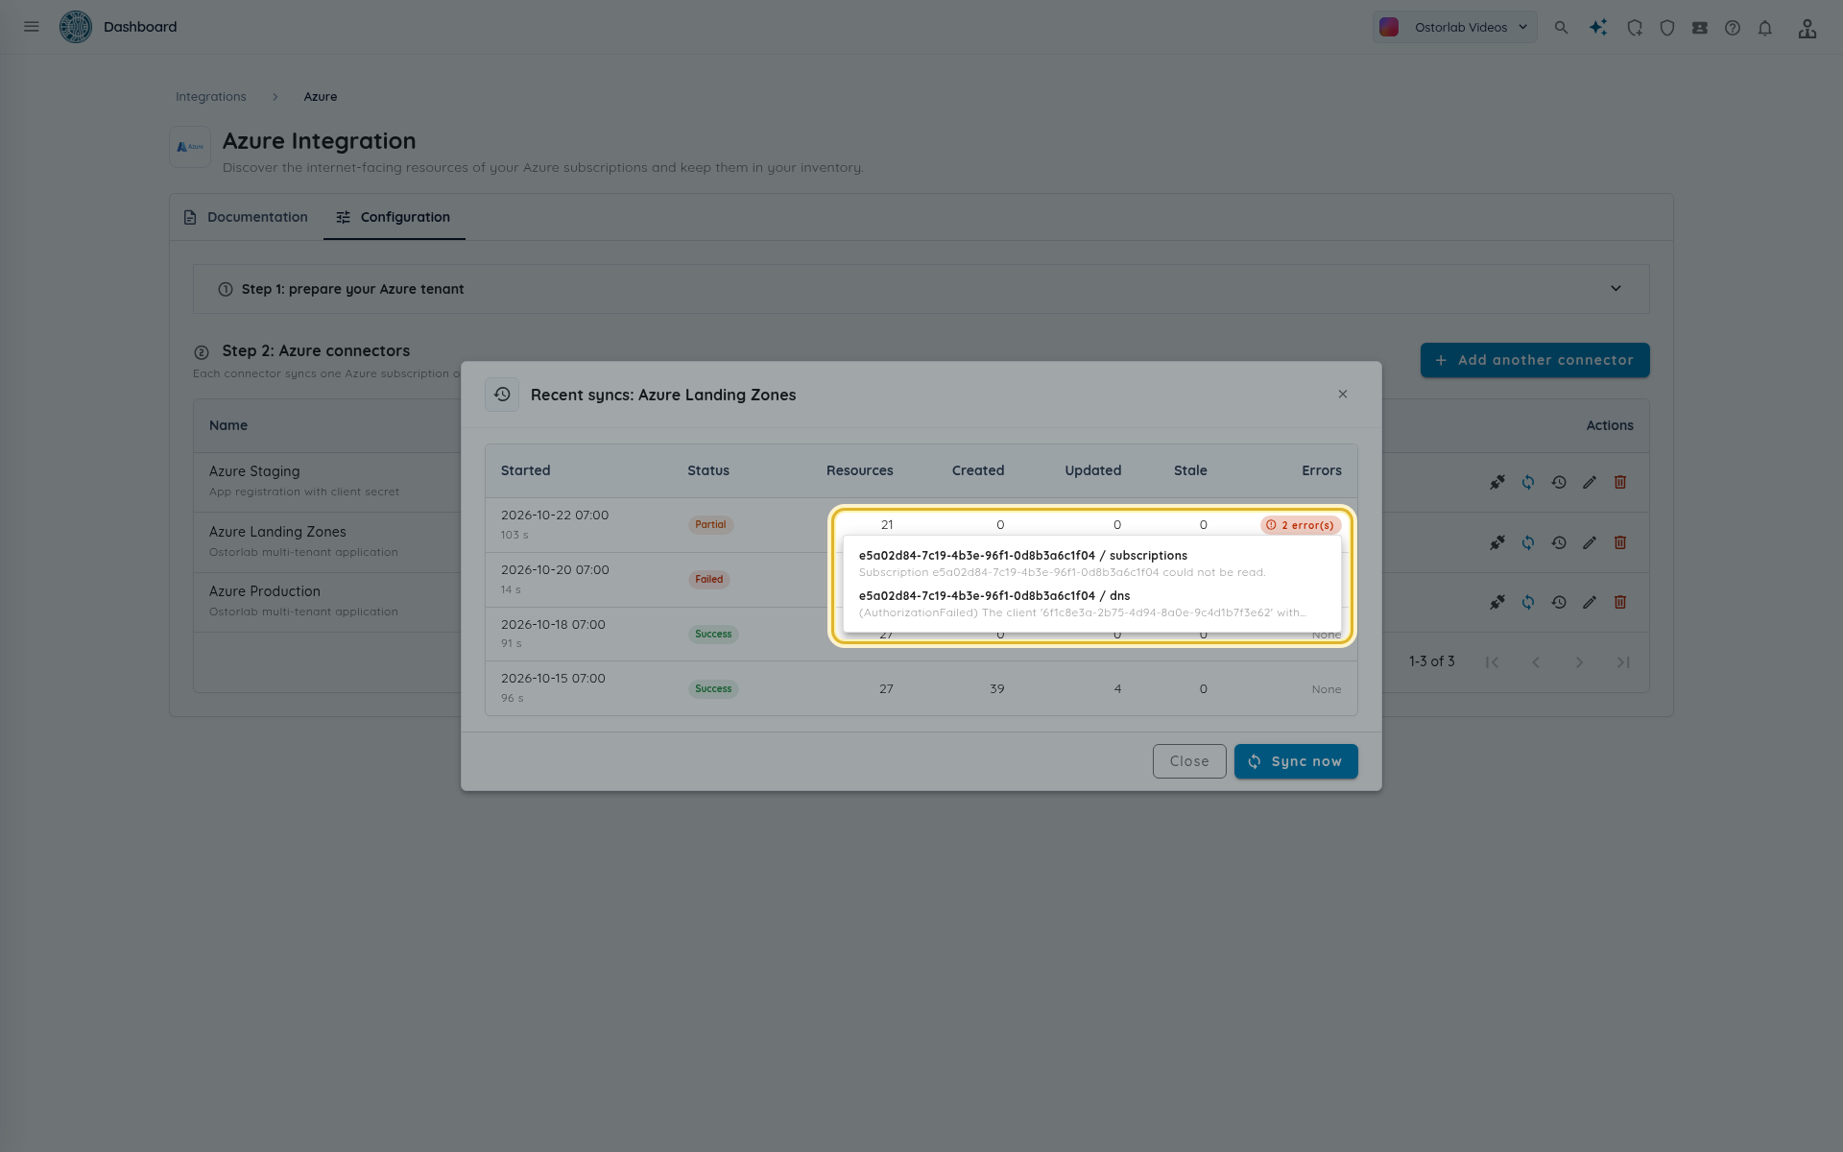Screen dimensions: 1843x1152
Task: Sync the Azure Staging connector
Action: pyautogui.click(x=1528, y=482)
